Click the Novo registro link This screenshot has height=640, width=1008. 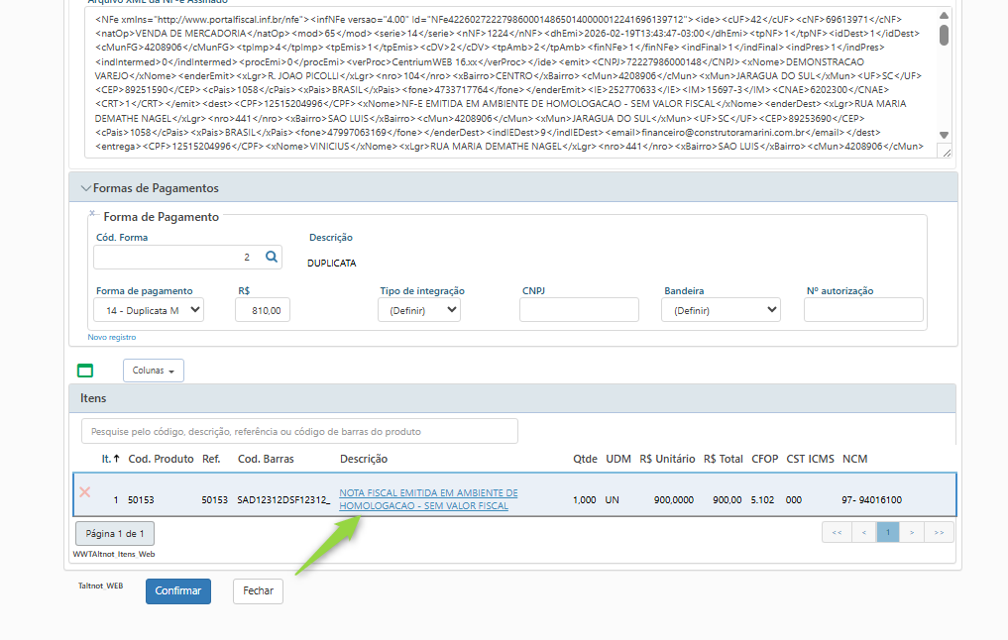tap(112, 337)
